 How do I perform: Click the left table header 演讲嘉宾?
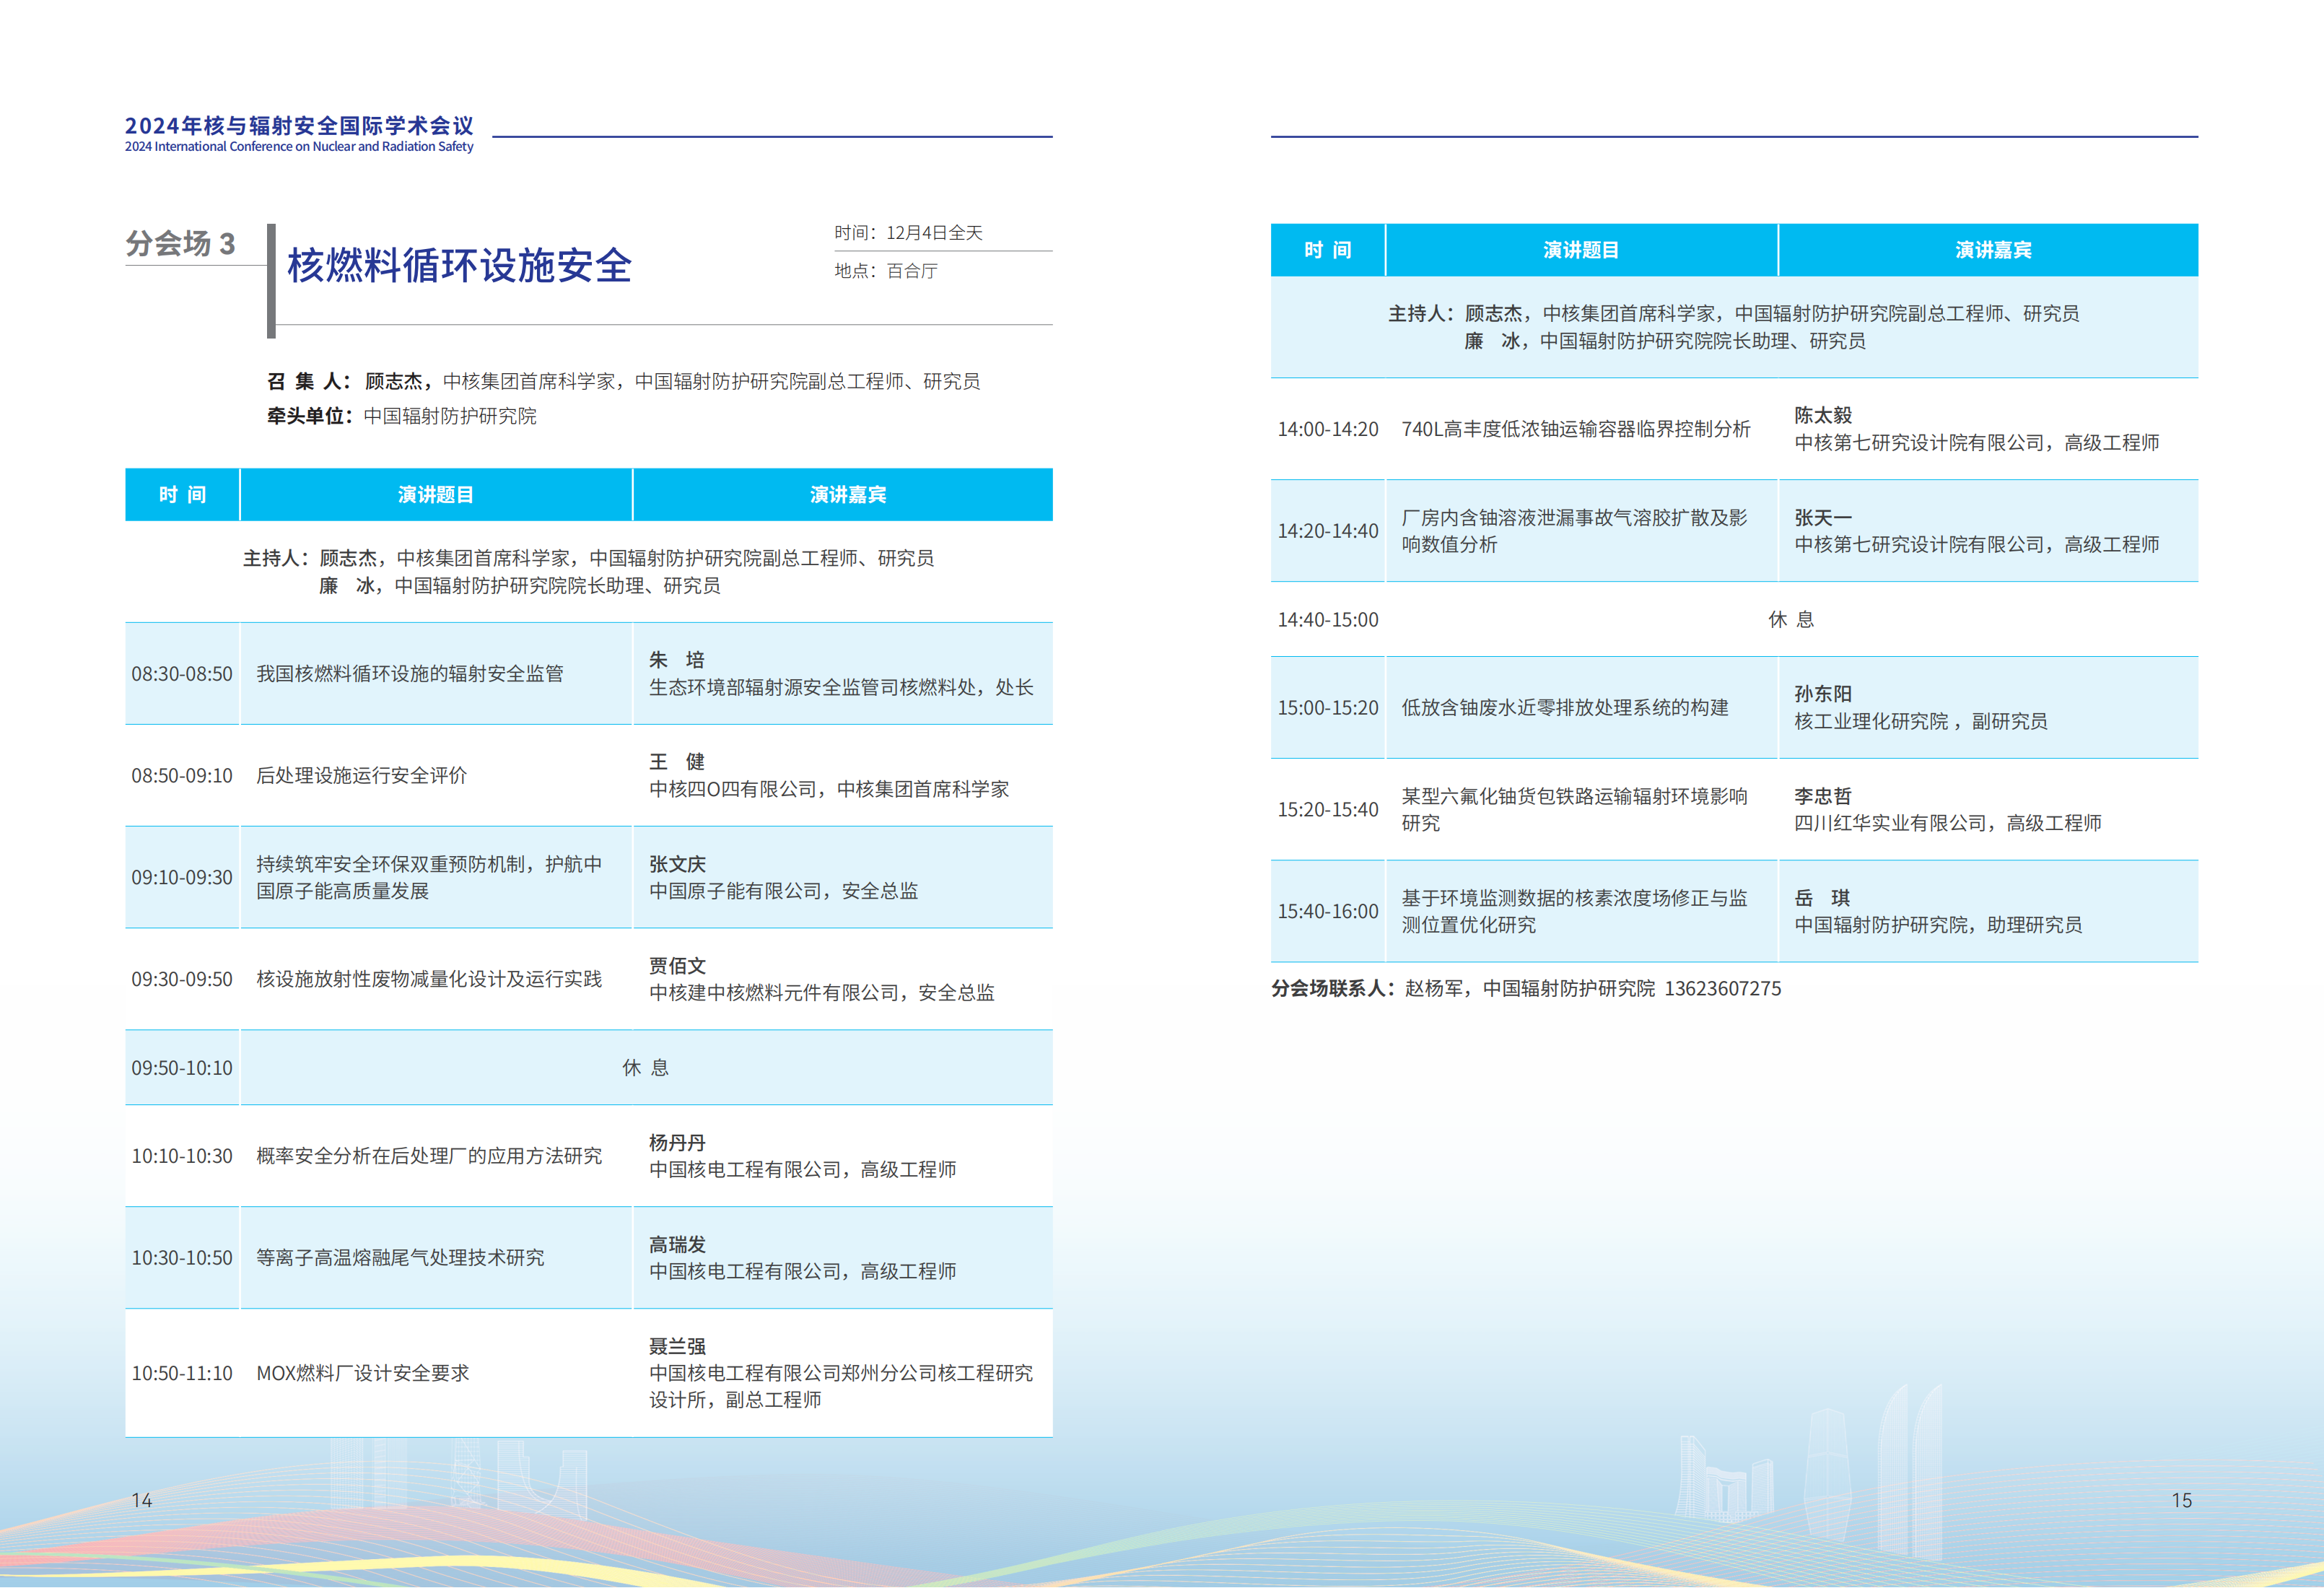848,495
